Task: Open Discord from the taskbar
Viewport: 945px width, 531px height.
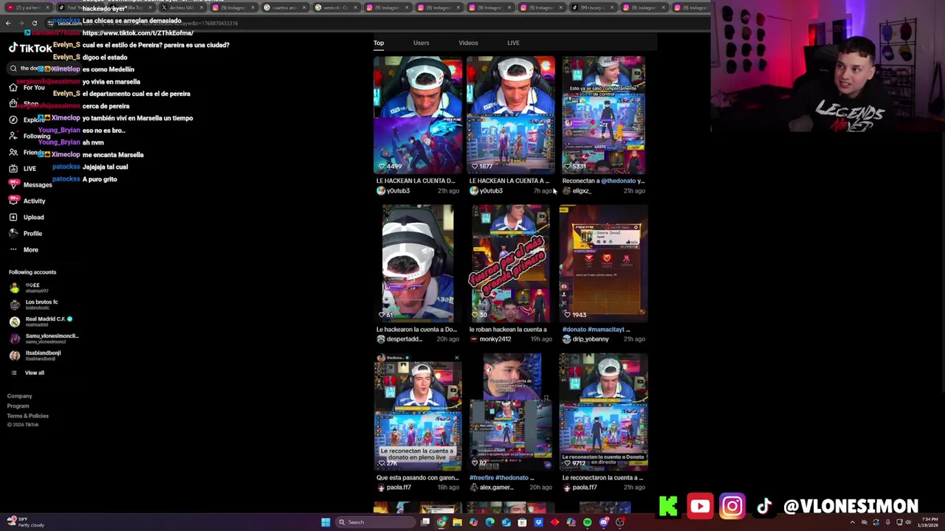Action: click(604, 522)
